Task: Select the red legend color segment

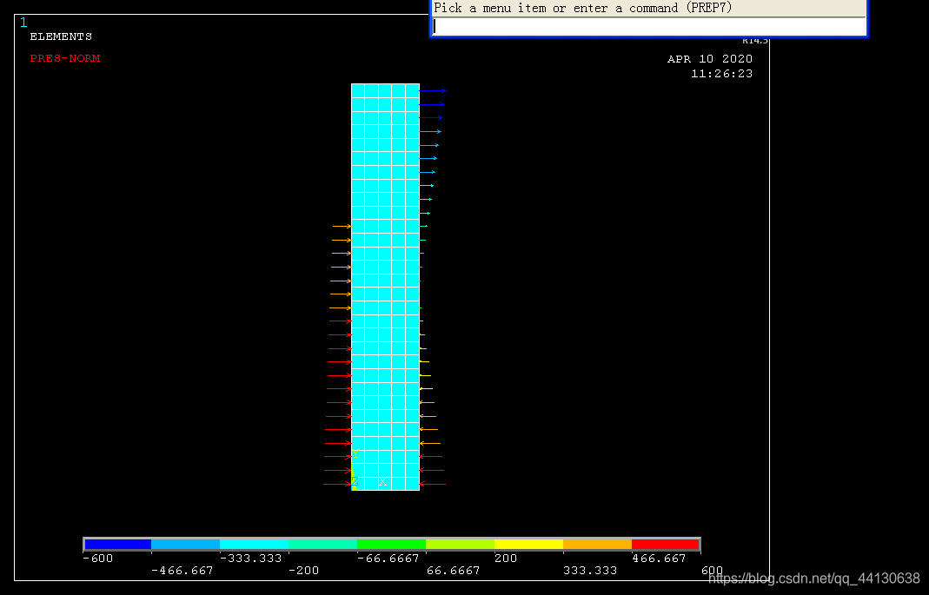Action: point(666,545)
